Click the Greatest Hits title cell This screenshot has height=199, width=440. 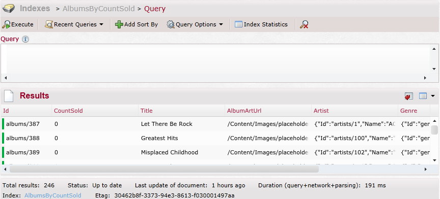pos(159,138)
